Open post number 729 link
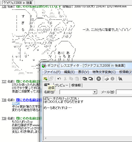The image size is (132, 142). 4,118
